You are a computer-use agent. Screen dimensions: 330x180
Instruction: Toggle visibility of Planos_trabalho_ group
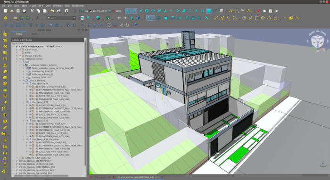pyautogui.click(x=20, y=56)
